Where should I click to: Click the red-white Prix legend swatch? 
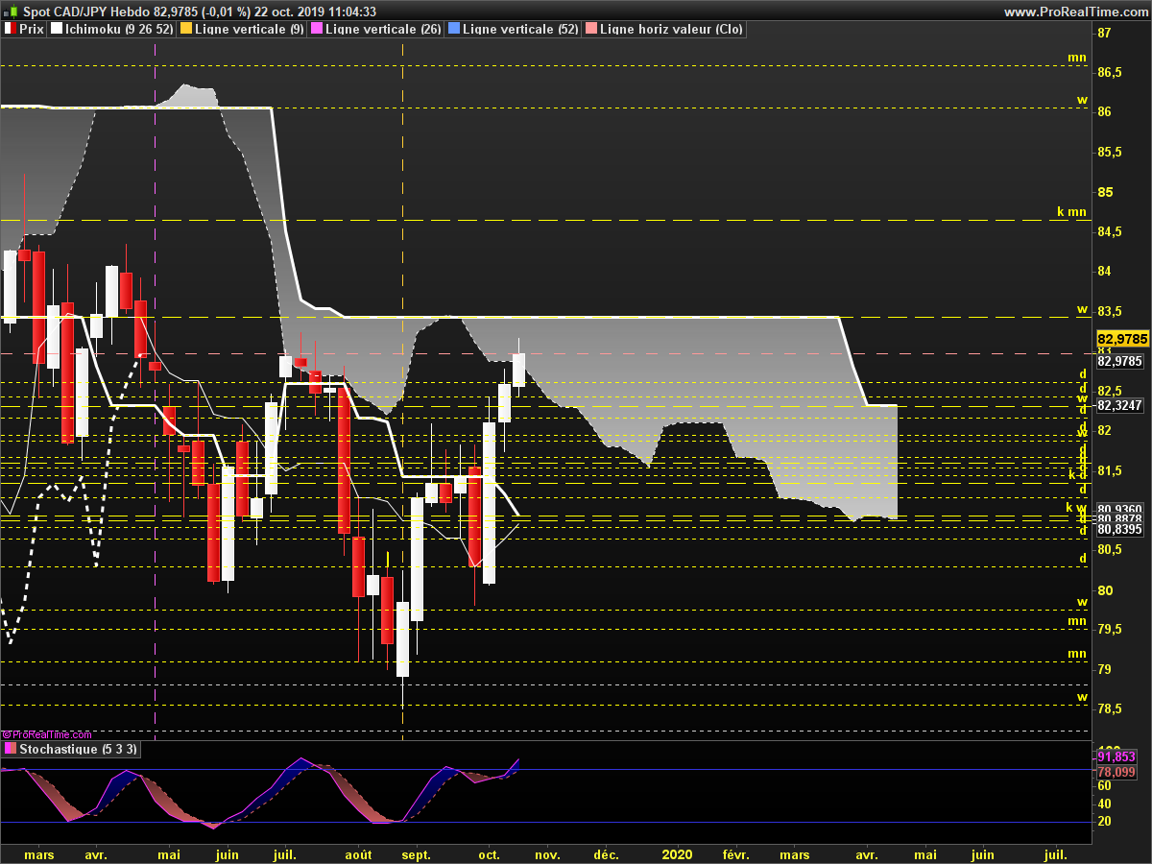point(10,30)
